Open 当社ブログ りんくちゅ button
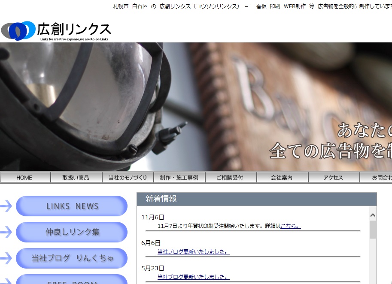The image size is (392, 284). coord(72,258)
